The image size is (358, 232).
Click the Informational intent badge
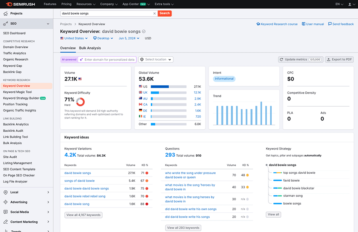pos(224,79)
